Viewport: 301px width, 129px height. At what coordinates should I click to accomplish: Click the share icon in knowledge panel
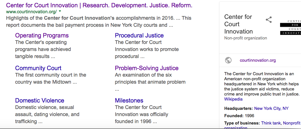(269, 20)
